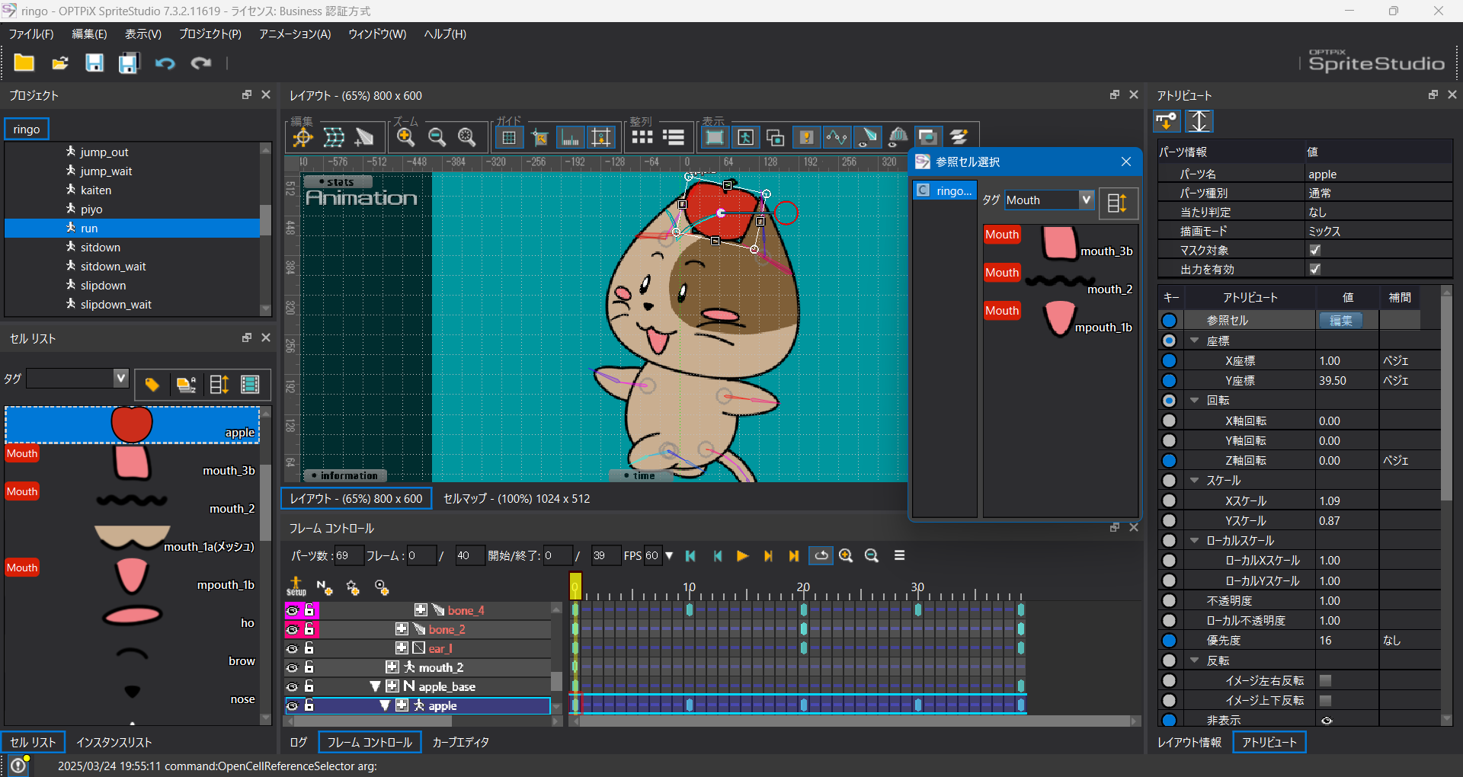Toggle the grid guide icon in layout toolbar
Screen dimensions: 1463x777
coord(509,137)
